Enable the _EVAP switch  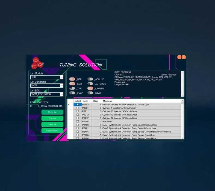pos(72,93)
